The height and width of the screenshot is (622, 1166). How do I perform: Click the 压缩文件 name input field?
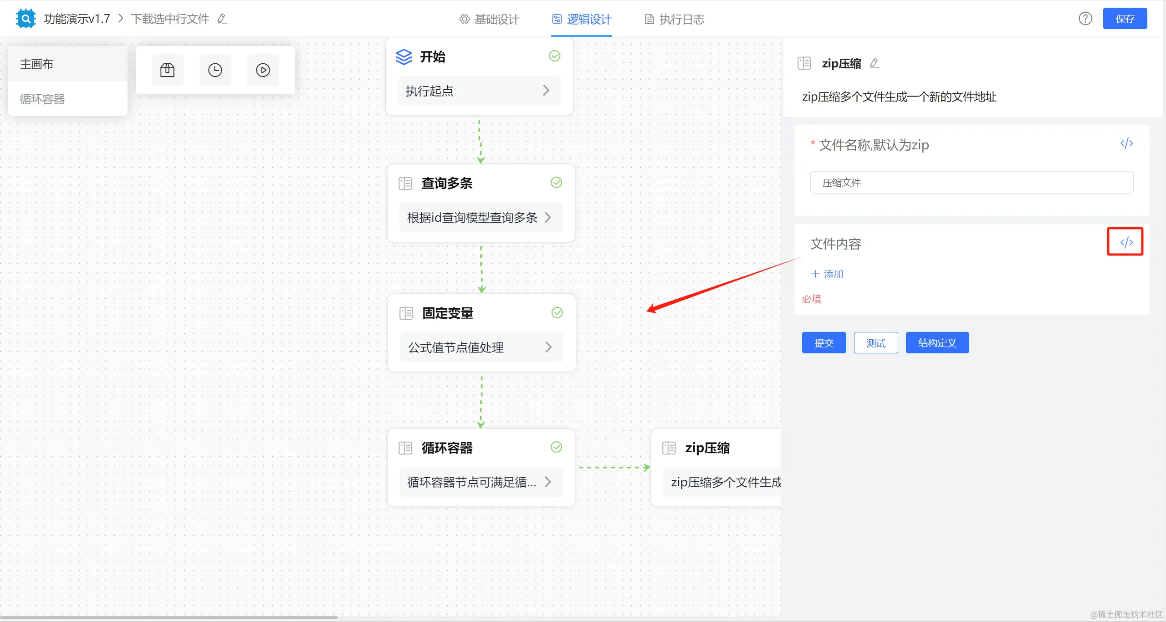971,183
